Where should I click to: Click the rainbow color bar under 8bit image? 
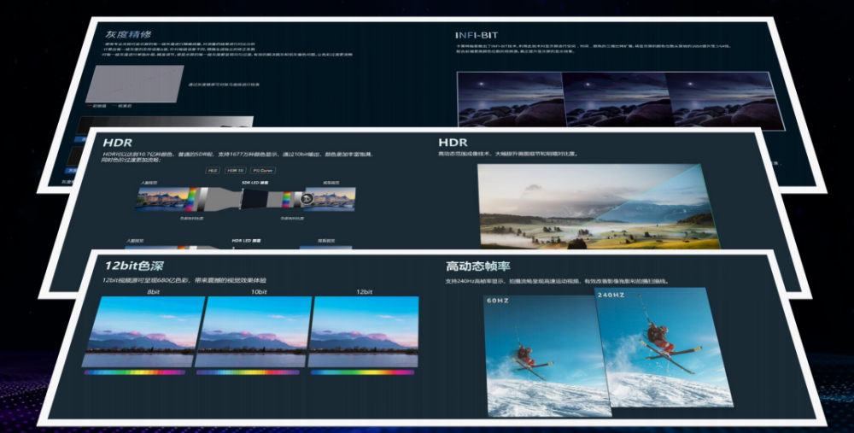click(x=135, y=372)
